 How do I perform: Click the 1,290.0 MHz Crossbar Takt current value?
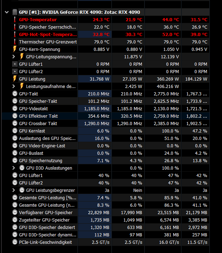97,124
